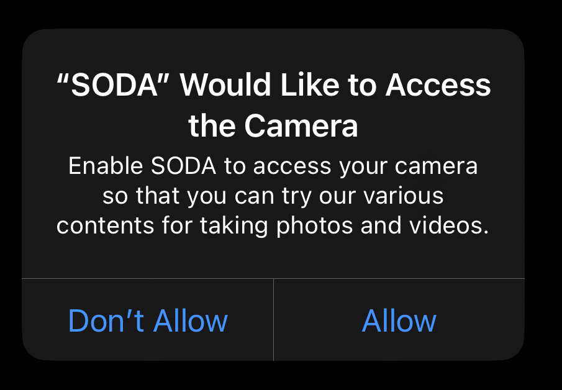Click the word "our" in the message
Screen dimensions: 562x390
click(x=340, y=196)
